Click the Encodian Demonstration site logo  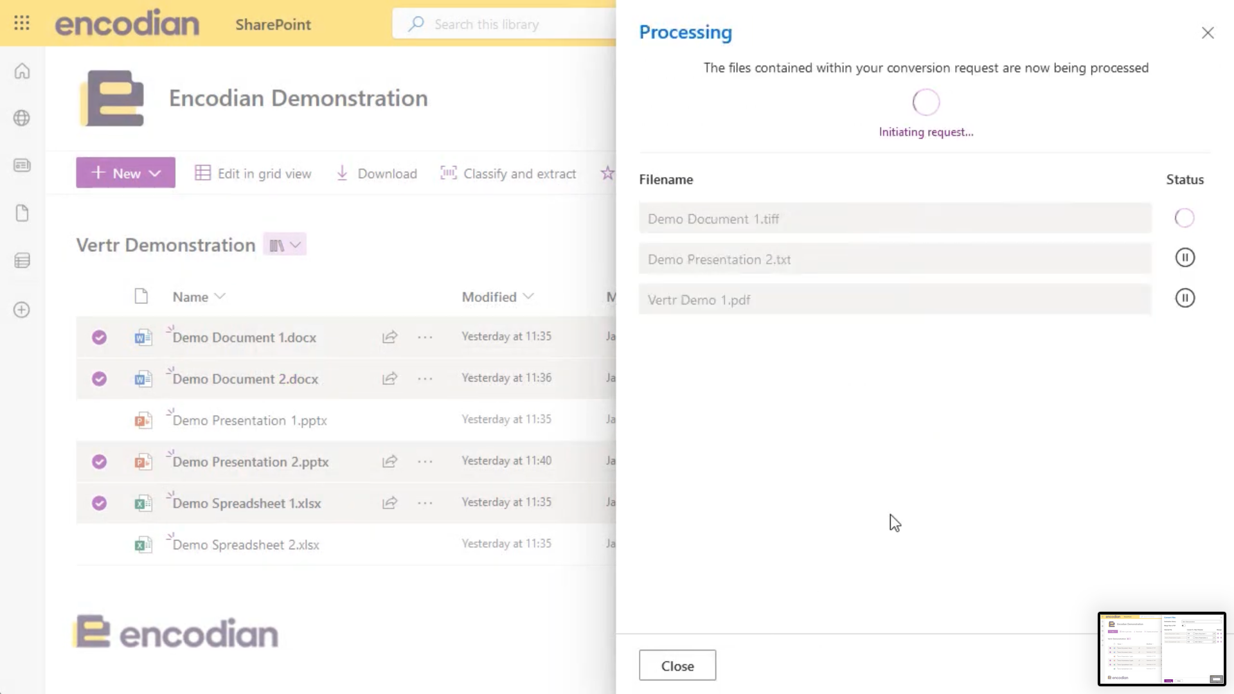pos(112,98)
